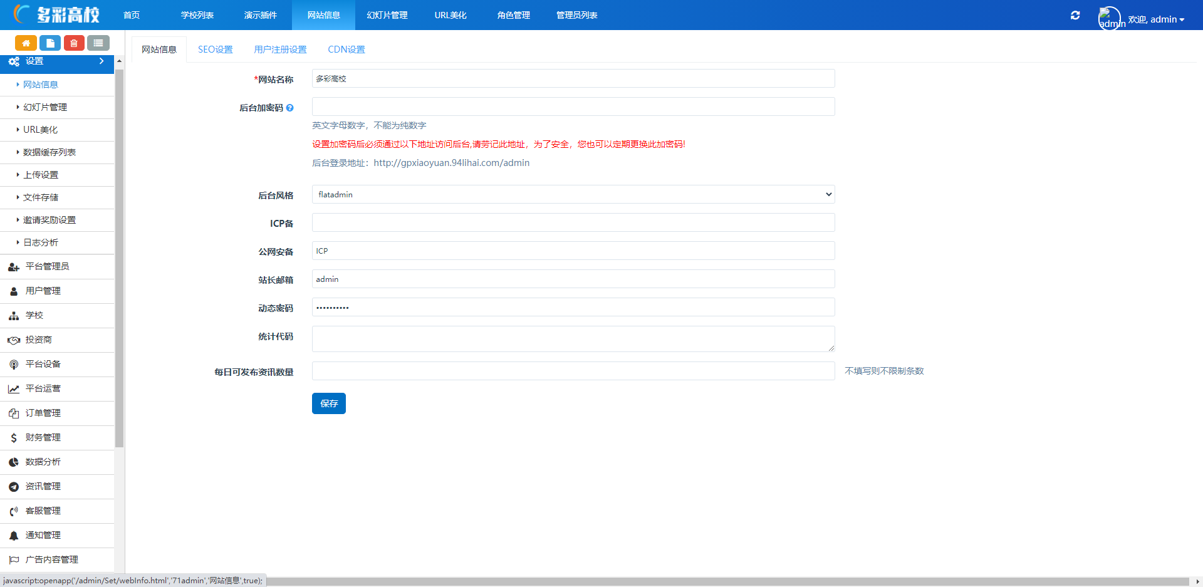Screen dimensions: 1203x587
Task: Open the 后台风格 flatadmin dropdown
Action: point(573,194)
